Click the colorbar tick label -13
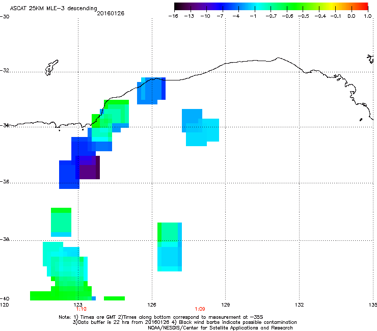This screenshot has width=377, height=331. pos(189,16)
